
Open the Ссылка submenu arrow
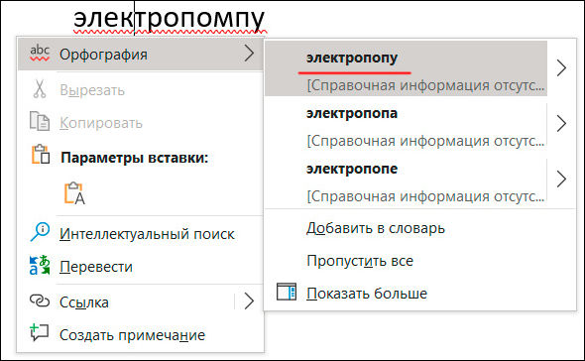coord(249,301)
